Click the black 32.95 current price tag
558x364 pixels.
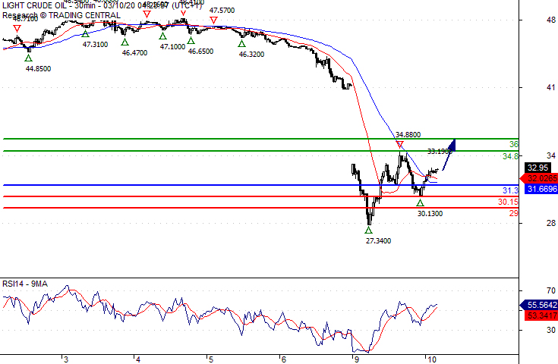point(538,168)
